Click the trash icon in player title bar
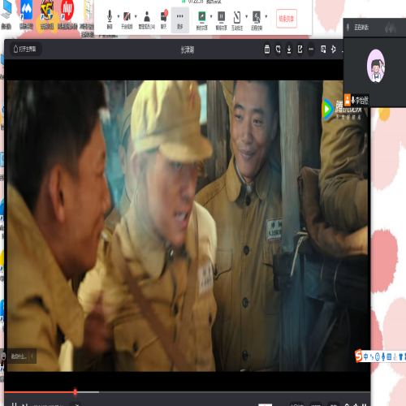 coord(267,50)
